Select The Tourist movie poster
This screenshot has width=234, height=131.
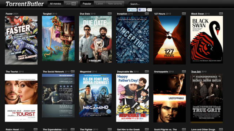pos(21,98)
